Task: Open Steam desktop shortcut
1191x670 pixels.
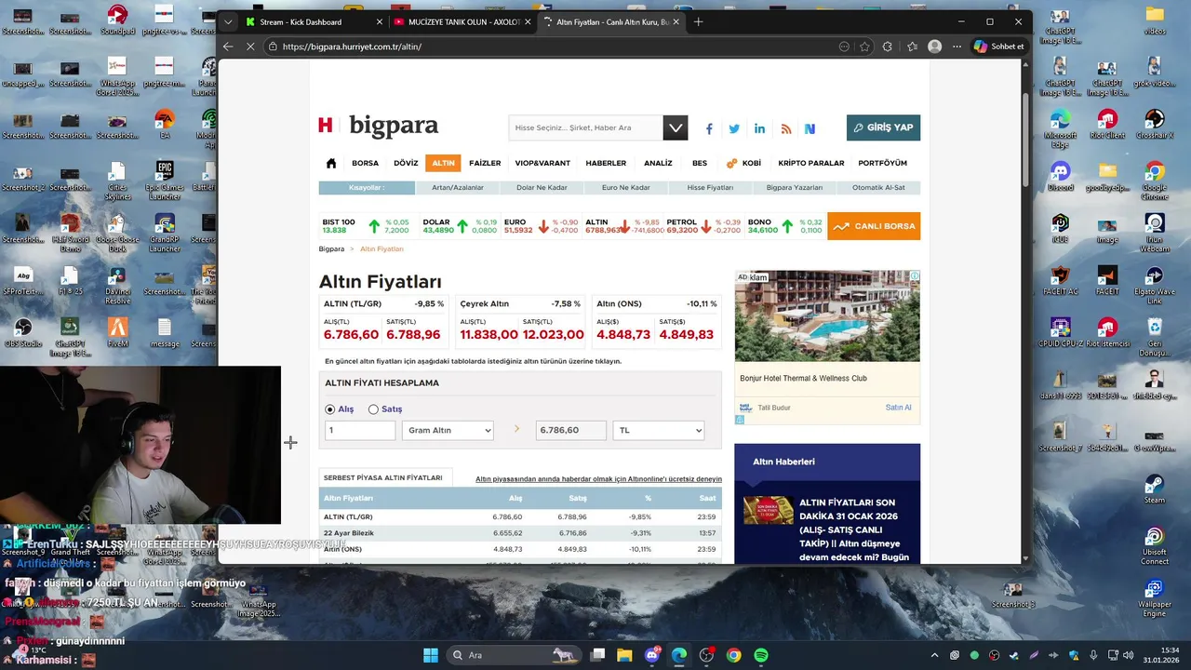Action: (x=1155, y=489)
